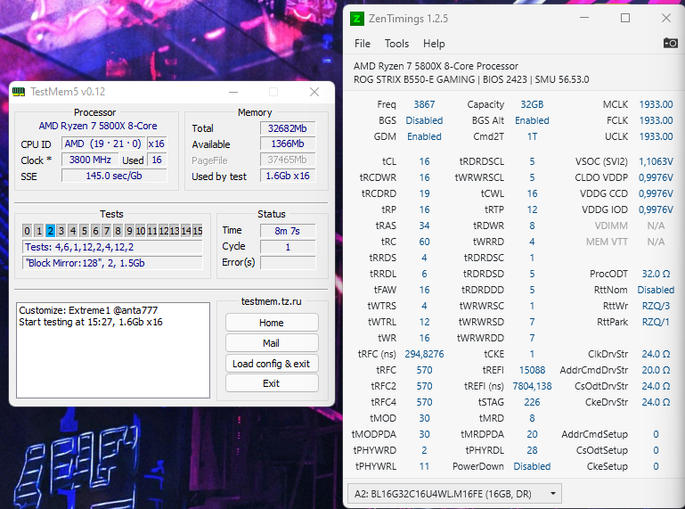Click the Mail button in TestMem5
Screen dimensions: 685x509
tap(272, 343)
